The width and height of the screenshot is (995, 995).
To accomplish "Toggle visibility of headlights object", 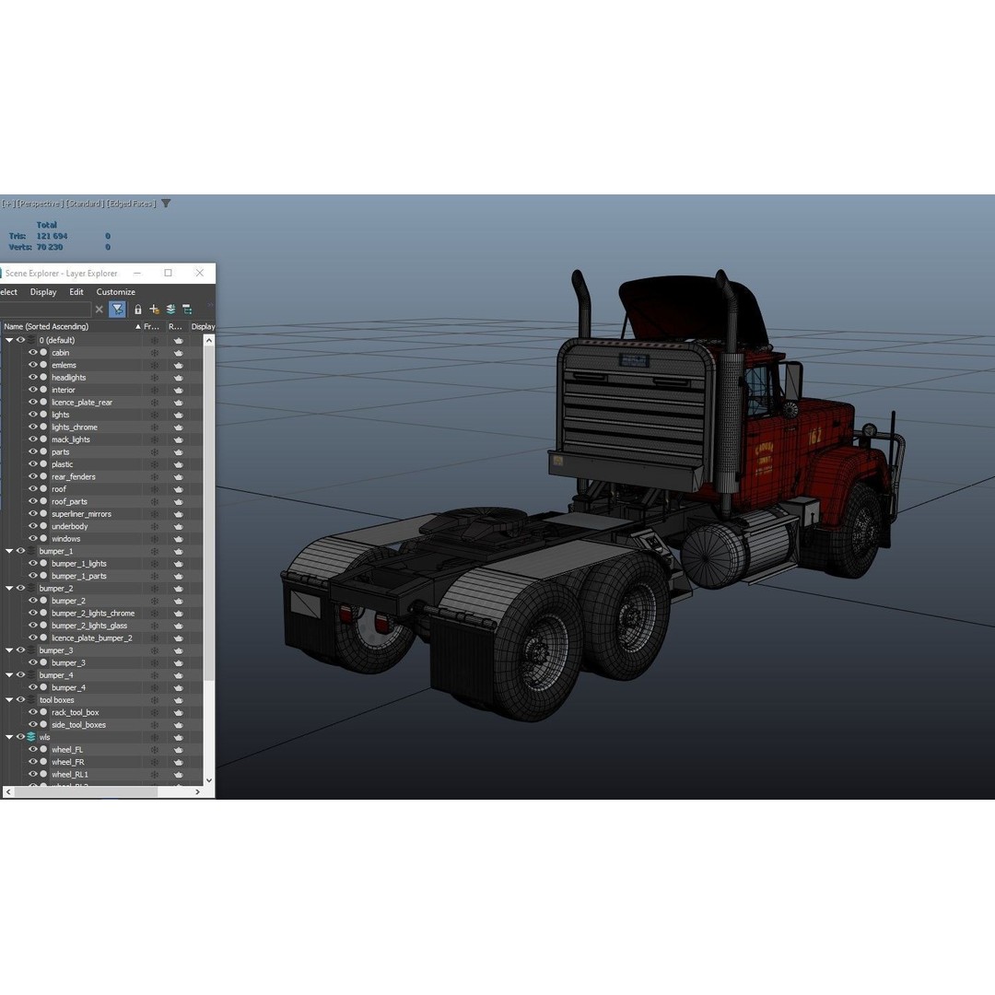I will pos(33,377).
